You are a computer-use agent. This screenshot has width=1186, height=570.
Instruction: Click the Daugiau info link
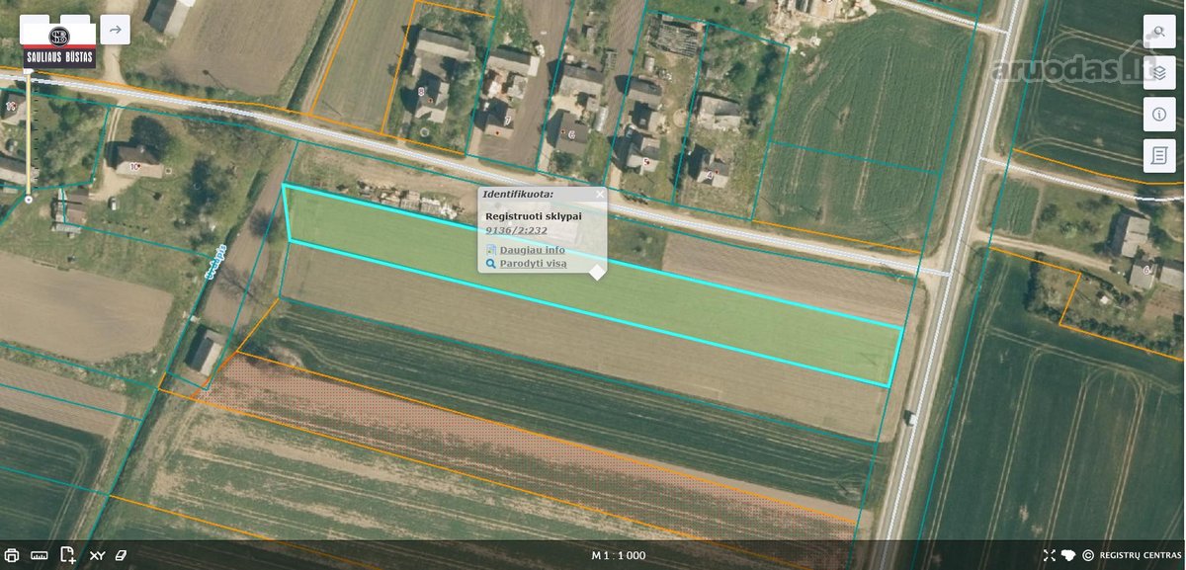532,250
